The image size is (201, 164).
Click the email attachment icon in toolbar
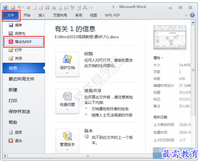point(66,8)
